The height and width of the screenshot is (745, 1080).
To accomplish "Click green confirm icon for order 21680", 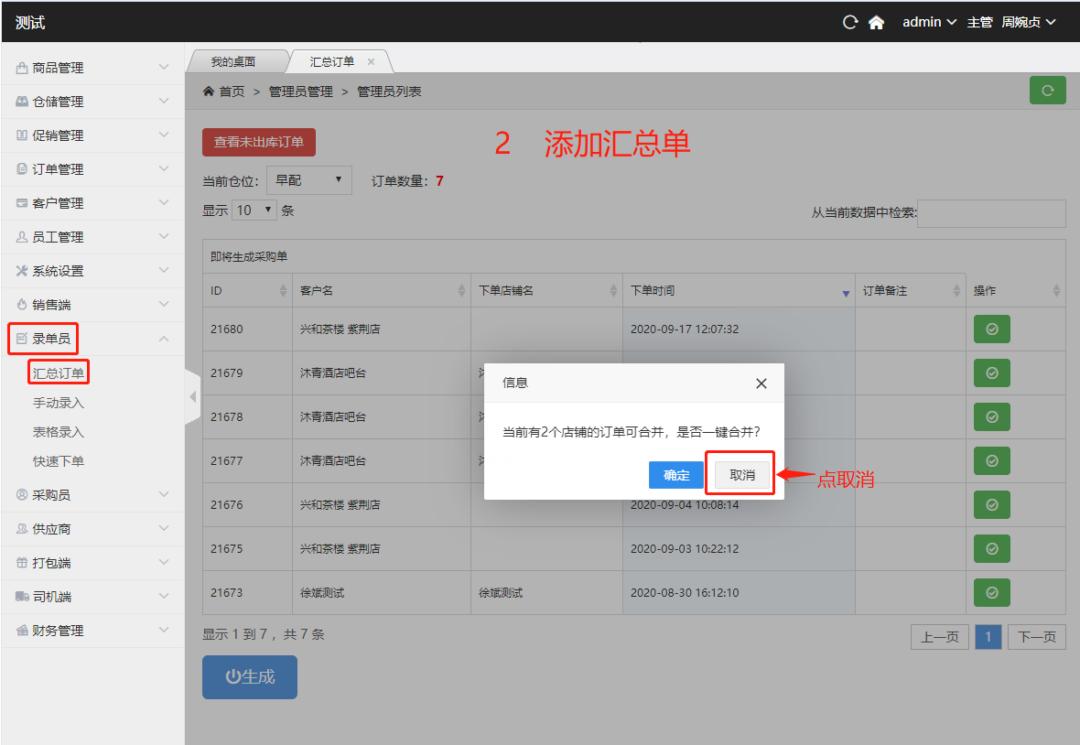I will [x=991, y=329].
